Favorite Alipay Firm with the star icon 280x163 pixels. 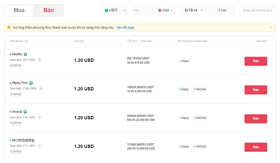point(41,88)
